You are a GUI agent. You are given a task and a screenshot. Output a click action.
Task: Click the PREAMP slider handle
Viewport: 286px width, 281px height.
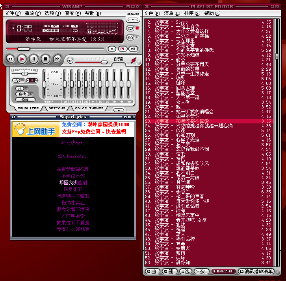pyautogui.click(x=45, y=84)
